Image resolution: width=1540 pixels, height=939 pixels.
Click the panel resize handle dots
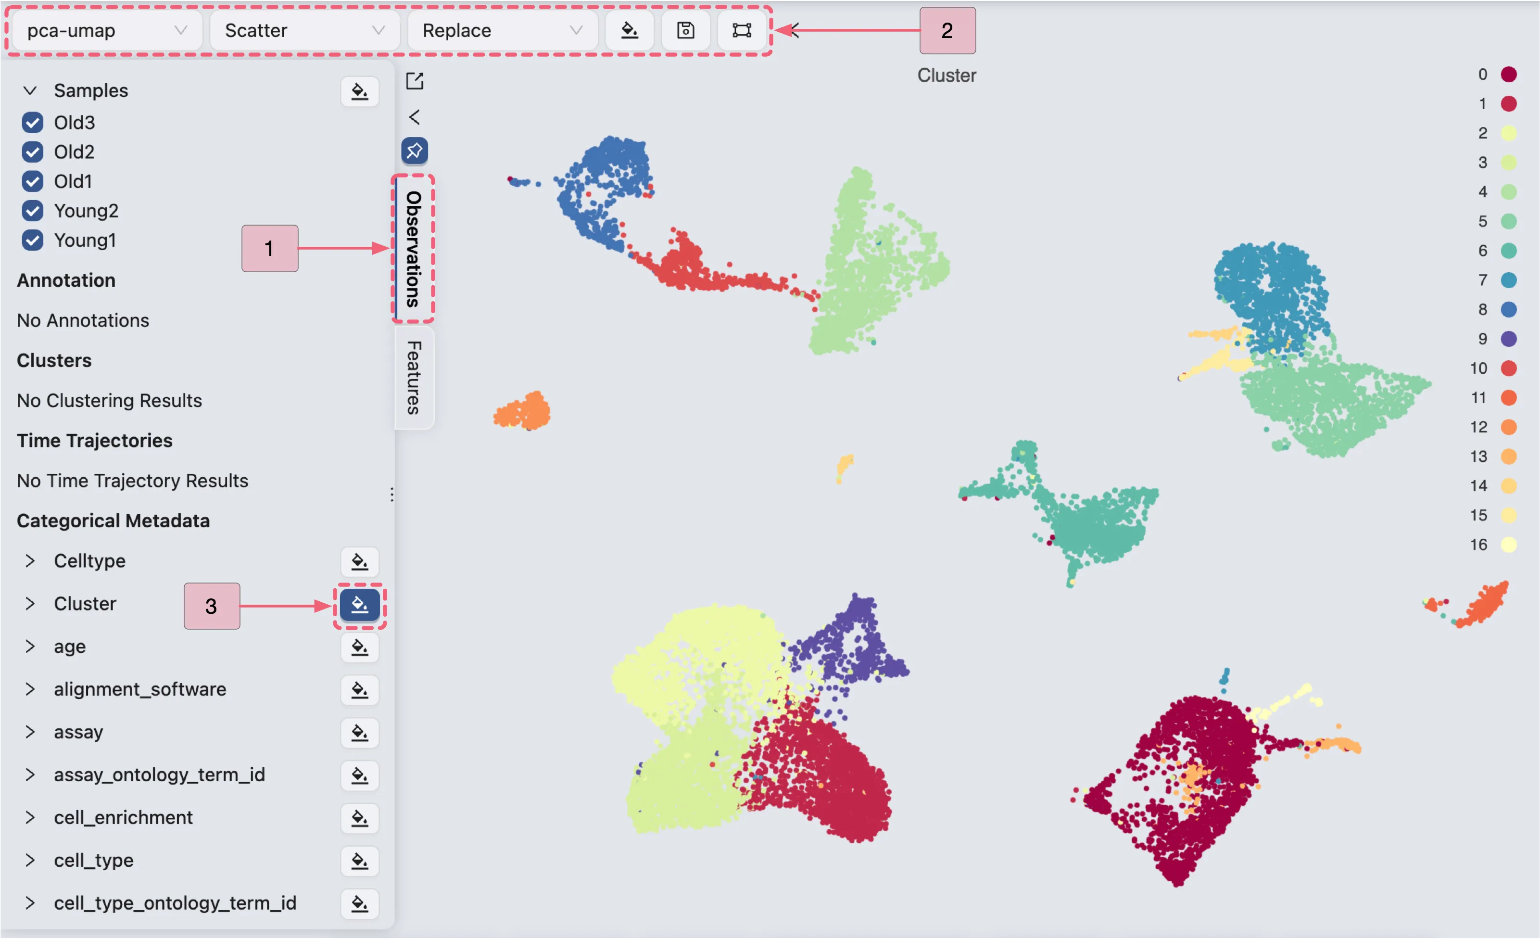392,495
